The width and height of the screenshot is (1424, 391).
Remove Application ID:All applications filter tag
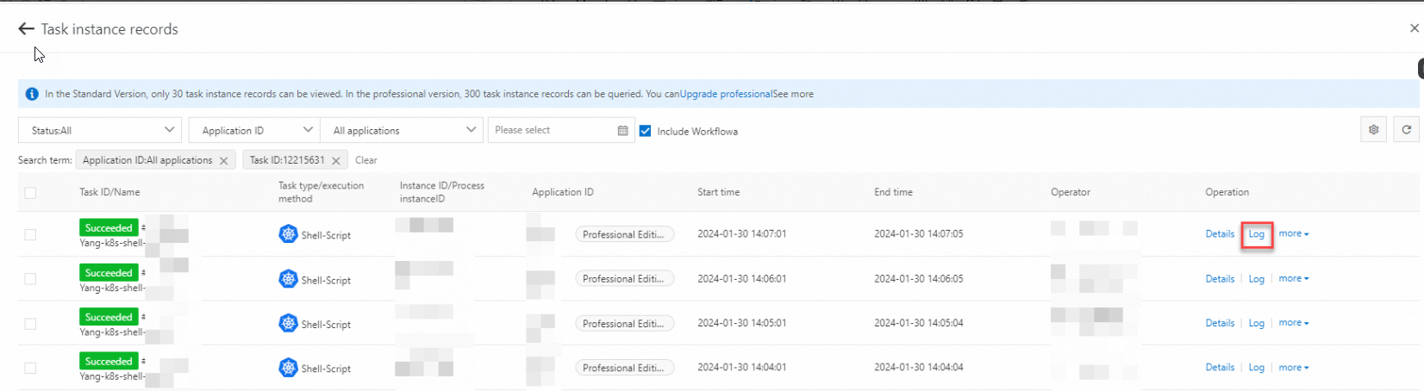[x=223, y=160]
